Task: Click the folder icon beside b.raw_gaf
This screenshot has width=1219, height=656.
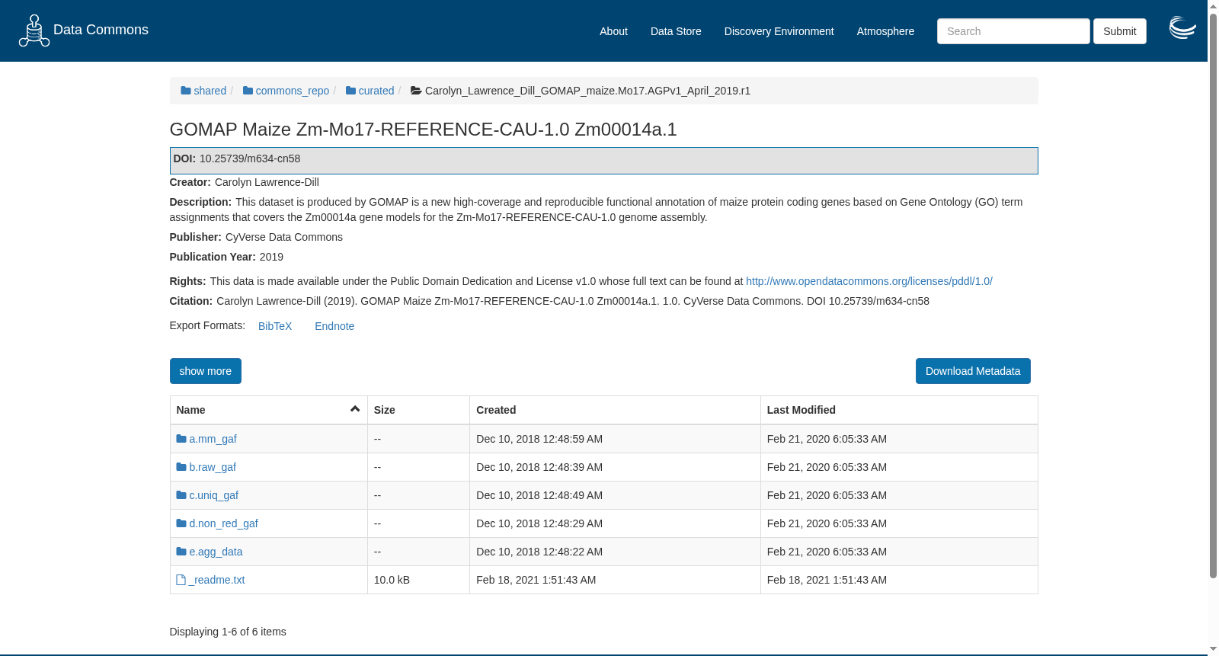Action: (181, 467)
